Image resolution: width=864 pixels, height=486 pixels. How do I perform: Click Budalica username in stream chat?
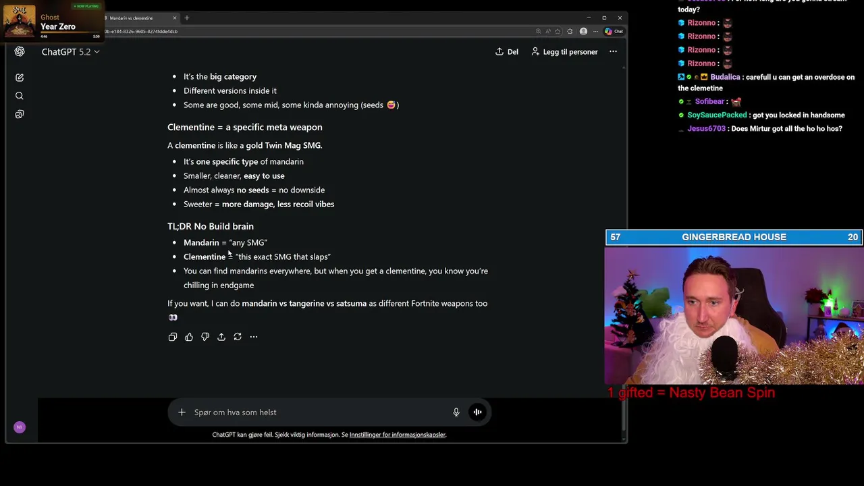[x=725, y=77]
